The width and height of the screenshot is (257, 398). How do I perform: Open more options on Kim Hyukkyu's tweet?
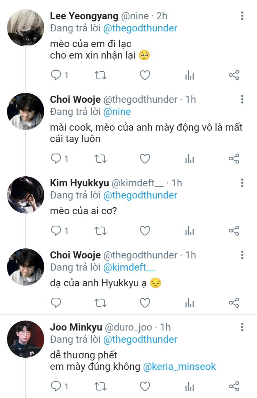tap(242, 183)
